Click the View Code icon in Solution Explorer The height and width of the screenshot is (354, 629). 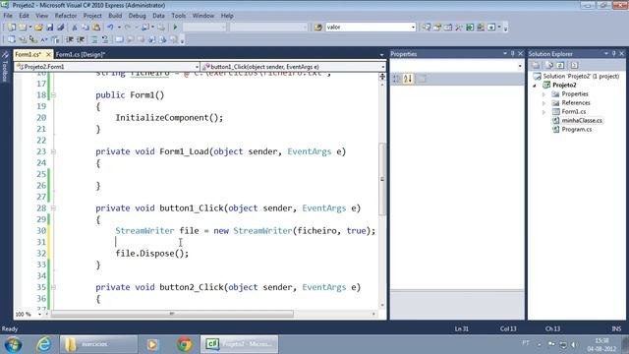pos(574,65)
